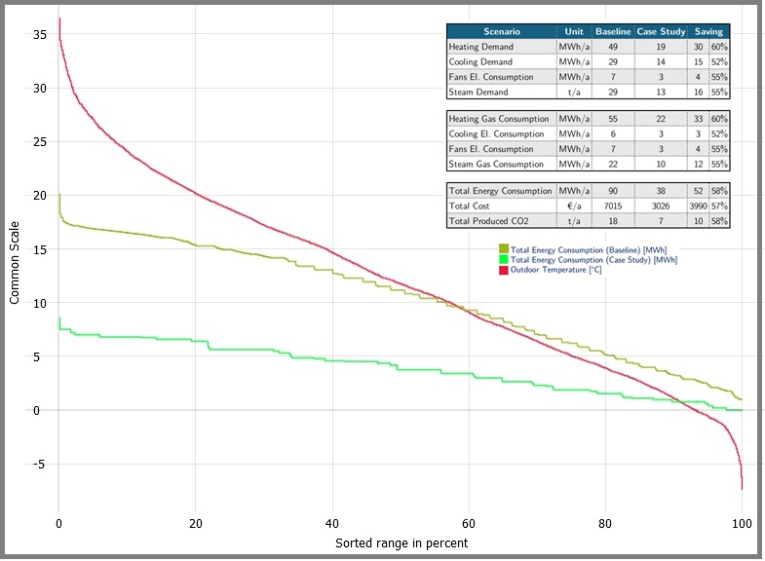Click the olive Baseline legend color swatch
Screen dimensions: 765x561
click(x=504, y=250)
